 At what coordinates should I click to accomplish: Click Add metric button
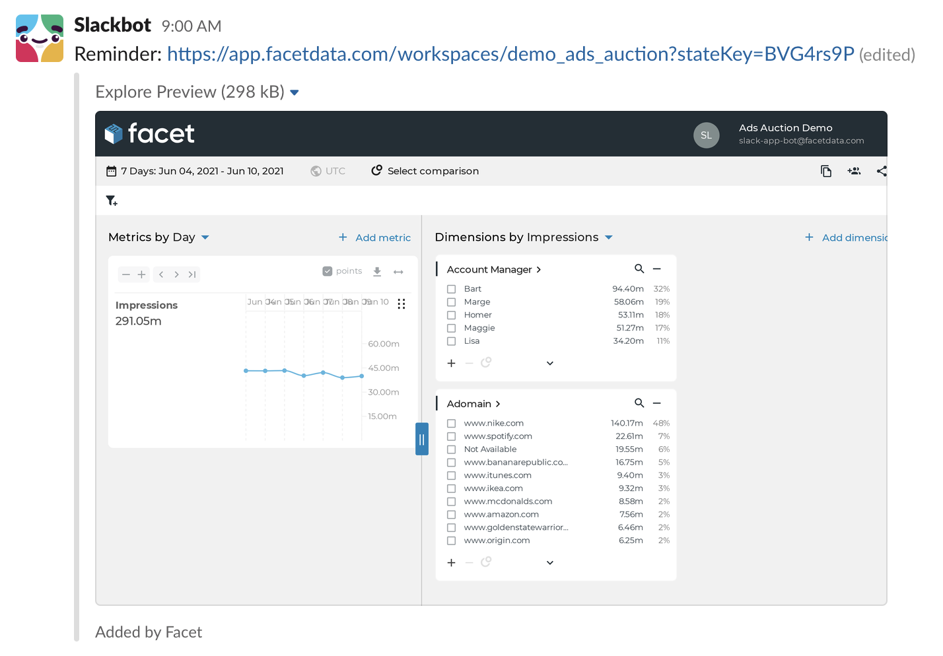(374, 238)
